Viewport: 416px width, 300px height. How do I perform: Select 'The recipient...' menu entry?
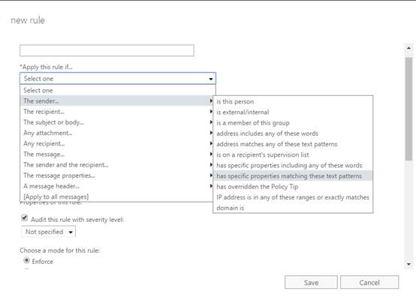pyautogui.click(x=116, y=112)
